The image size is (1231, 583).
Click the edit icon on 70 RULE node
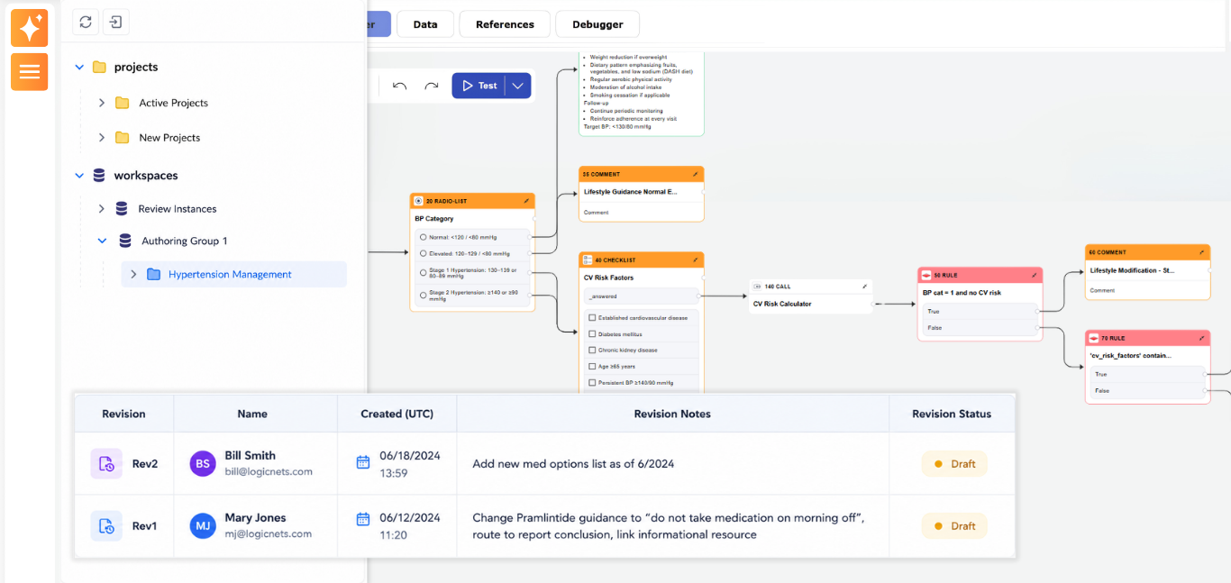(1203, 338)
